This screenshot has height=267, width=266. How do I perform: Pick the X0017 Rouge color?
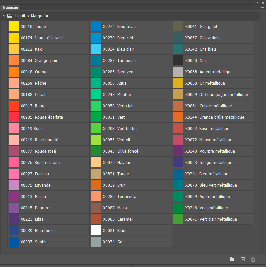click(x=14, y=106)
